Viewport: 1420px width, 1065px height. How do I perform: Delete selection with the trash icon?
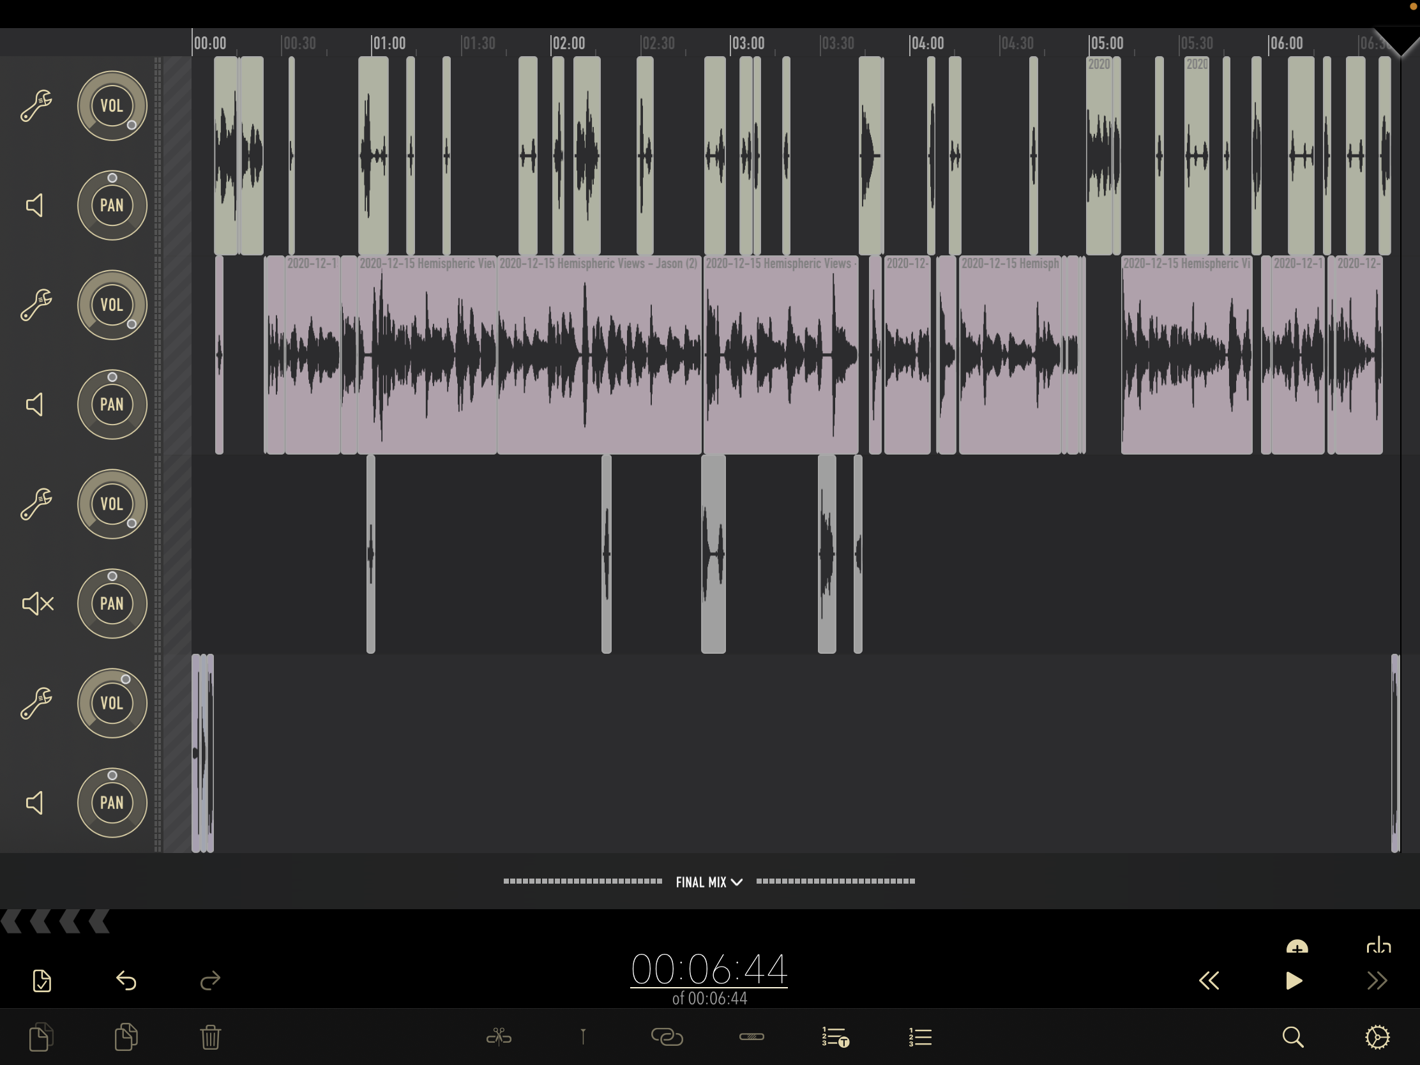pos(210,1037)
